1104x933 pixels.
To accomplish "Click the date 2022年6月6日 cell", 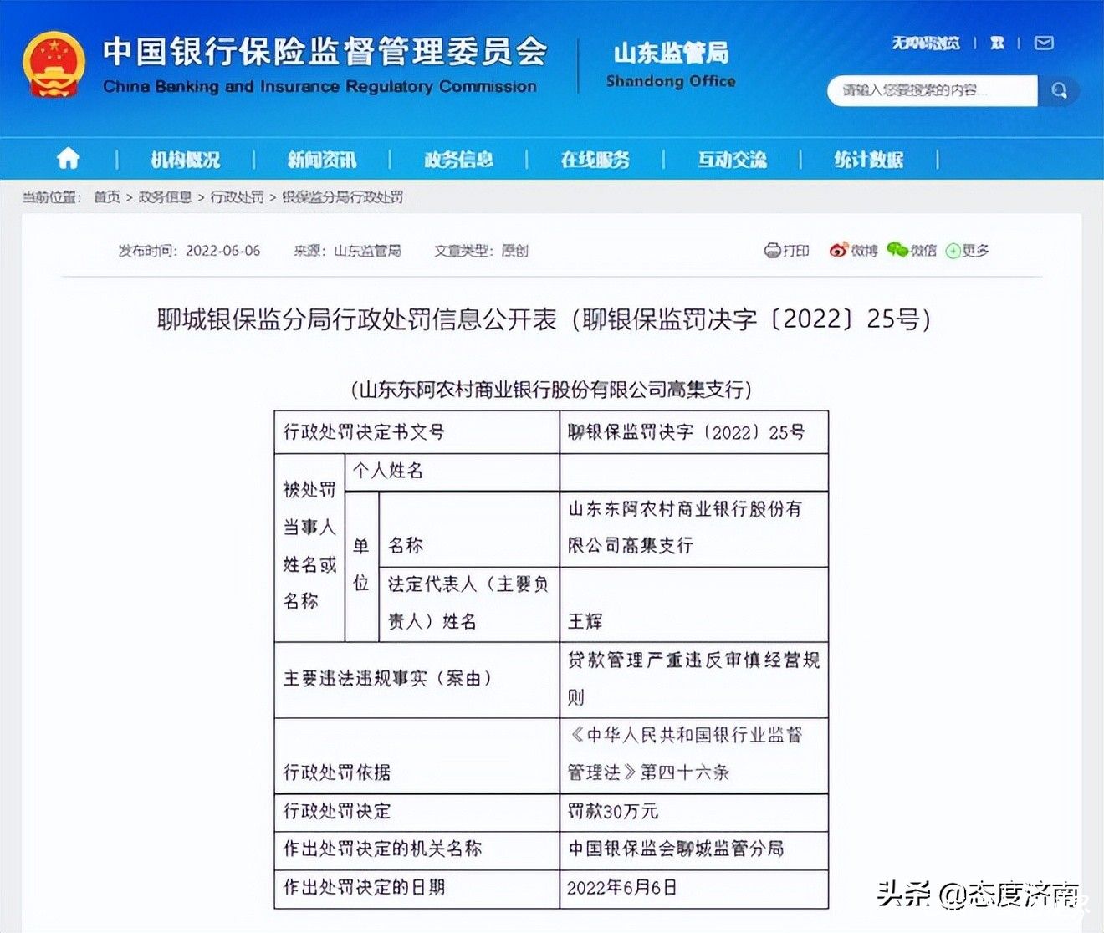I will pyautogui.click(x=694, y=888).
